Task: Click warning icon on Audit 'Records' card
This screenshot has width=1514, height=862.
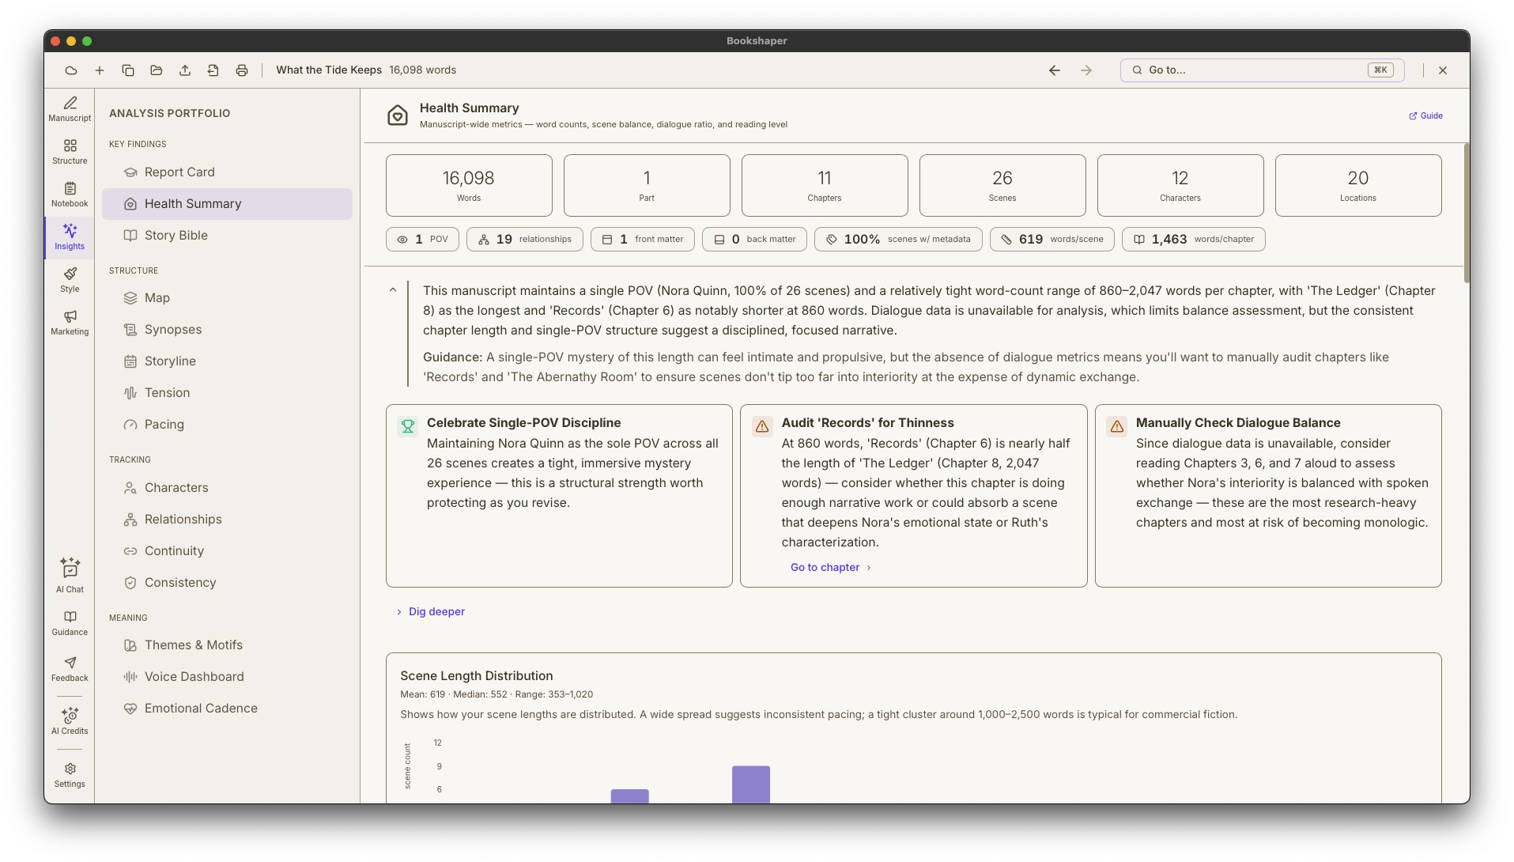Action: click(x=762, y=426)
